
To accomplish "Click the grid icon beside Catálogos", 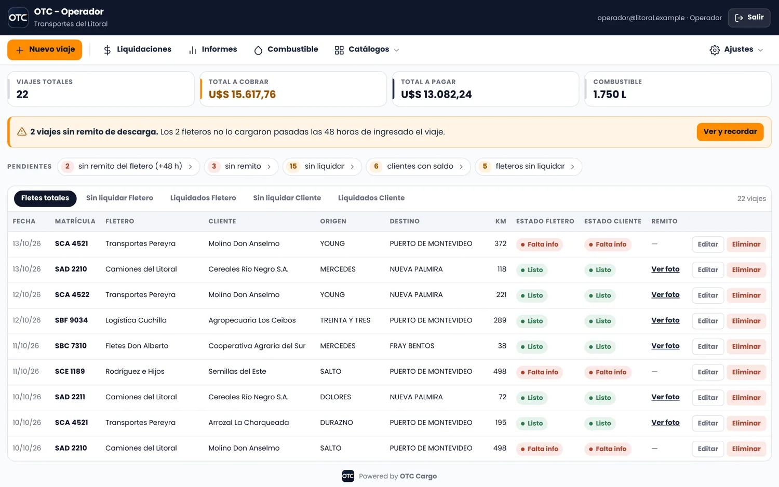I will tap(339, 50).
